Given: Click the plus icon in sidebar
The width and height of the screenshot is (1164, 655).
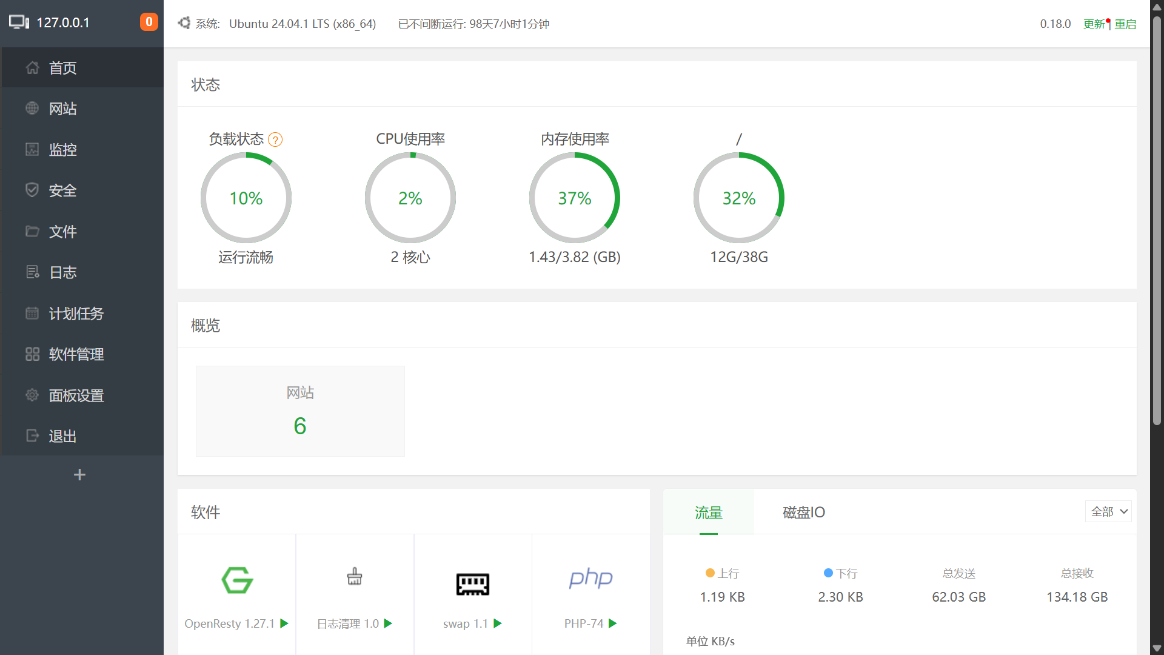Looking at the screenshot, I should tap(79, 475).
